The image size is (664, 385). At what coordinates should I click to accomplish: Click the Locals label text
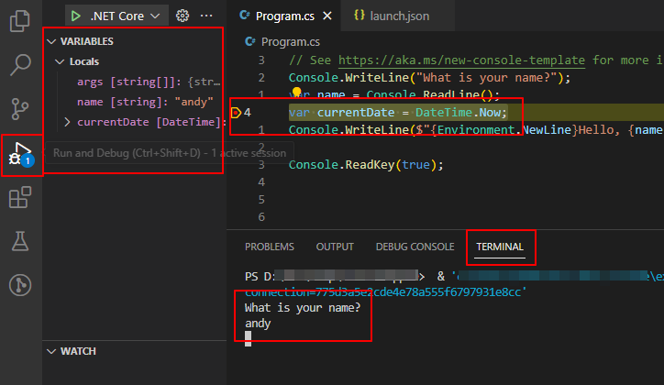84,61
